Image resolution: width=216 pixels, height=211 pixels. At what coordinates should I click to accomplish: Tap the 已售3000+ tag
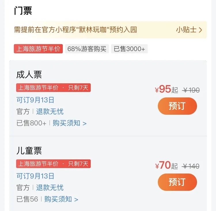point(129,49)
